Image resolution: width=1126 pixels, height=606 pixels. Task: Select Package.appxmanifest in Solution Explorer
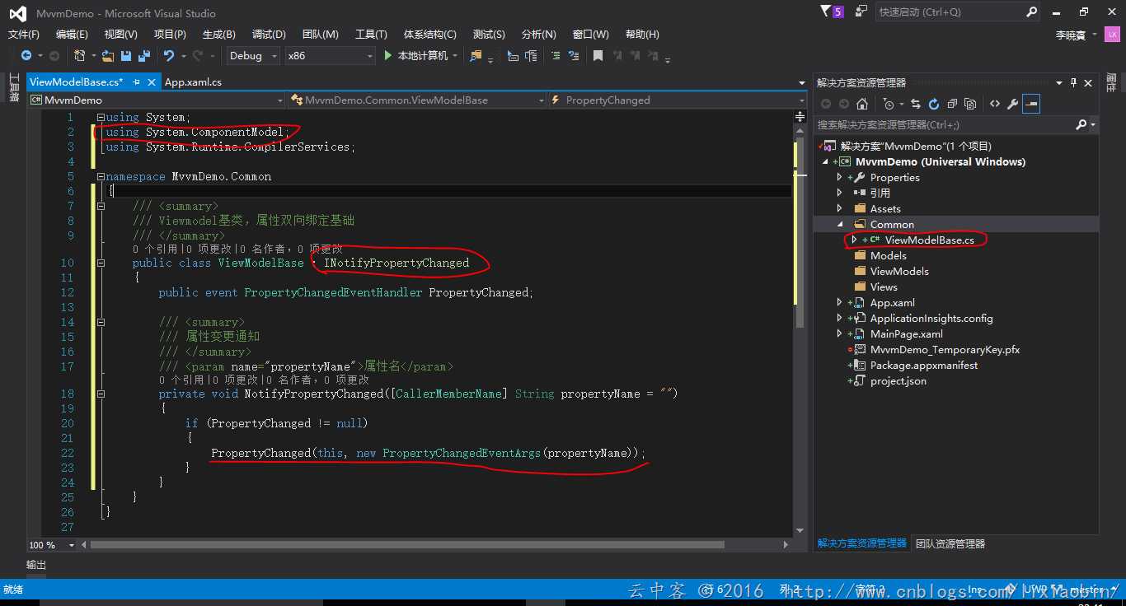click(923, 366)
